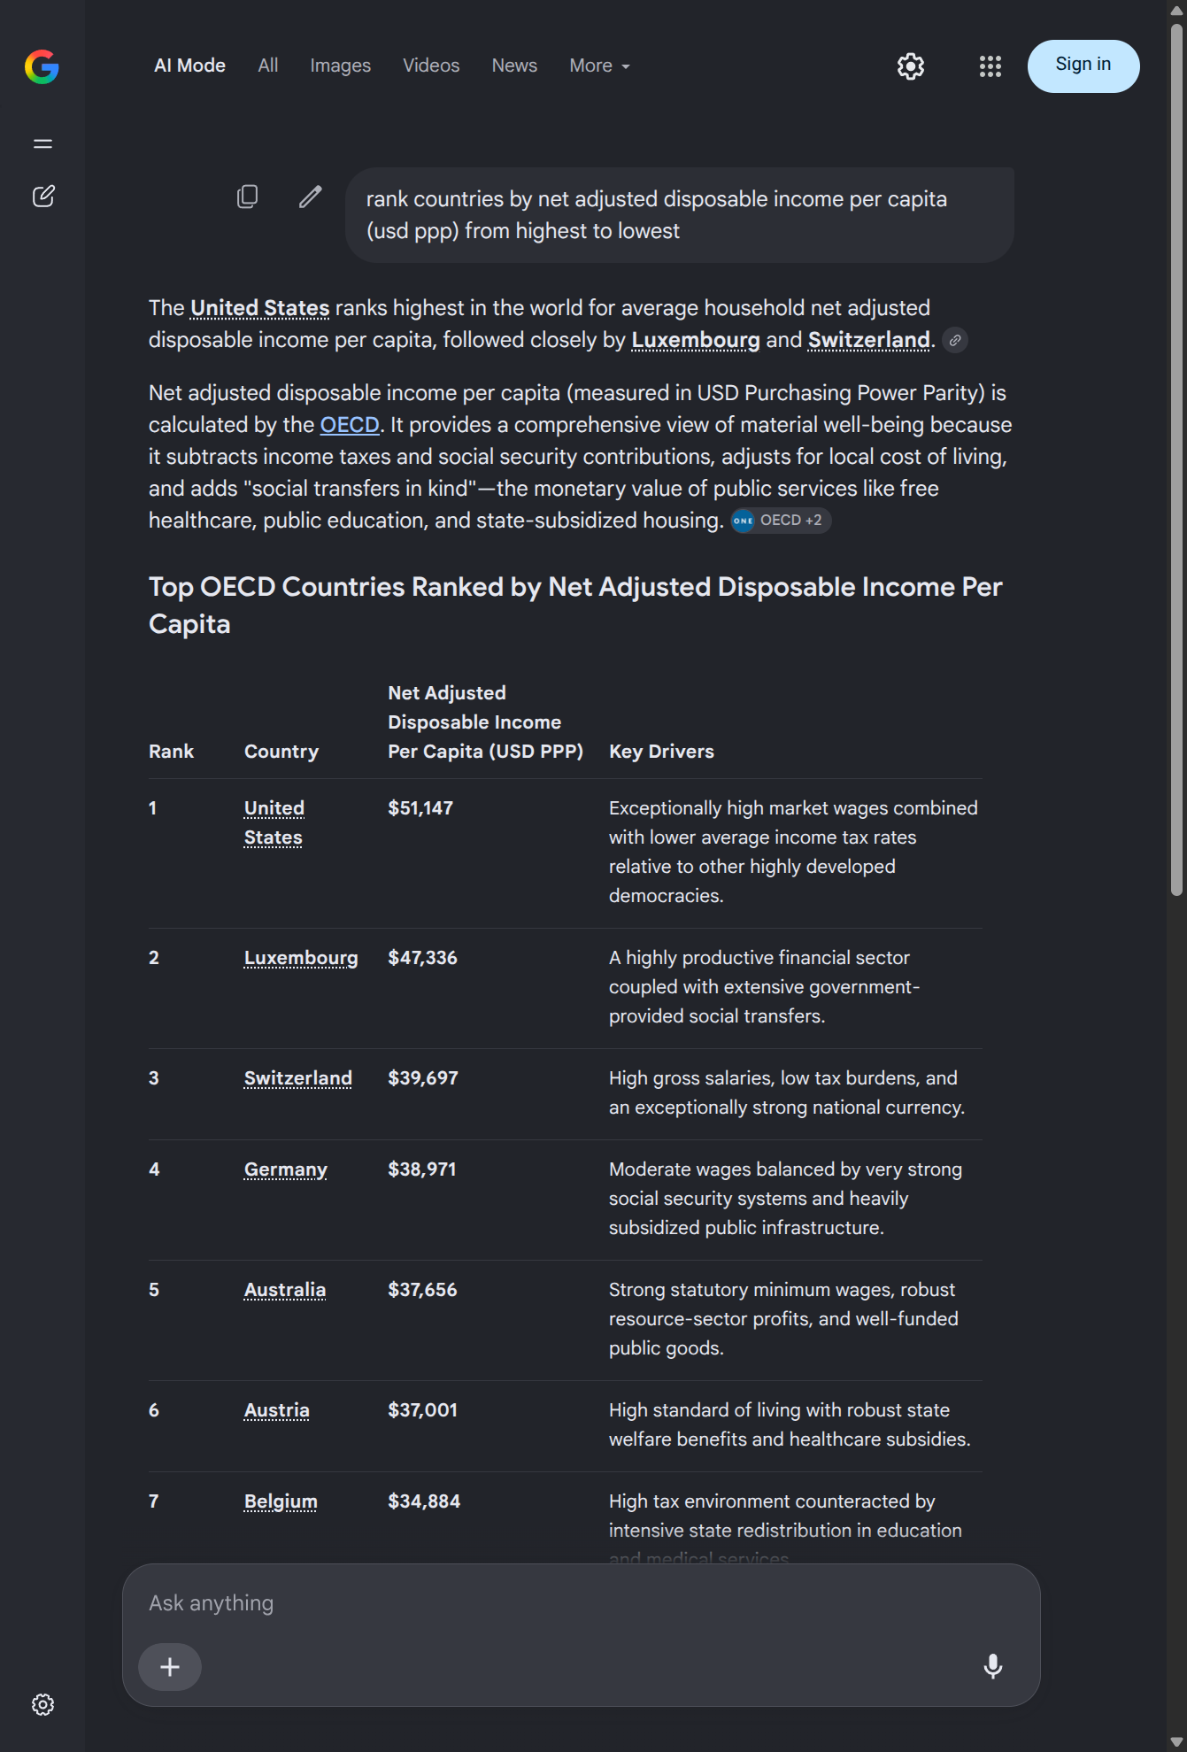
Task: Open the Google apps grid
Action: 990,66
